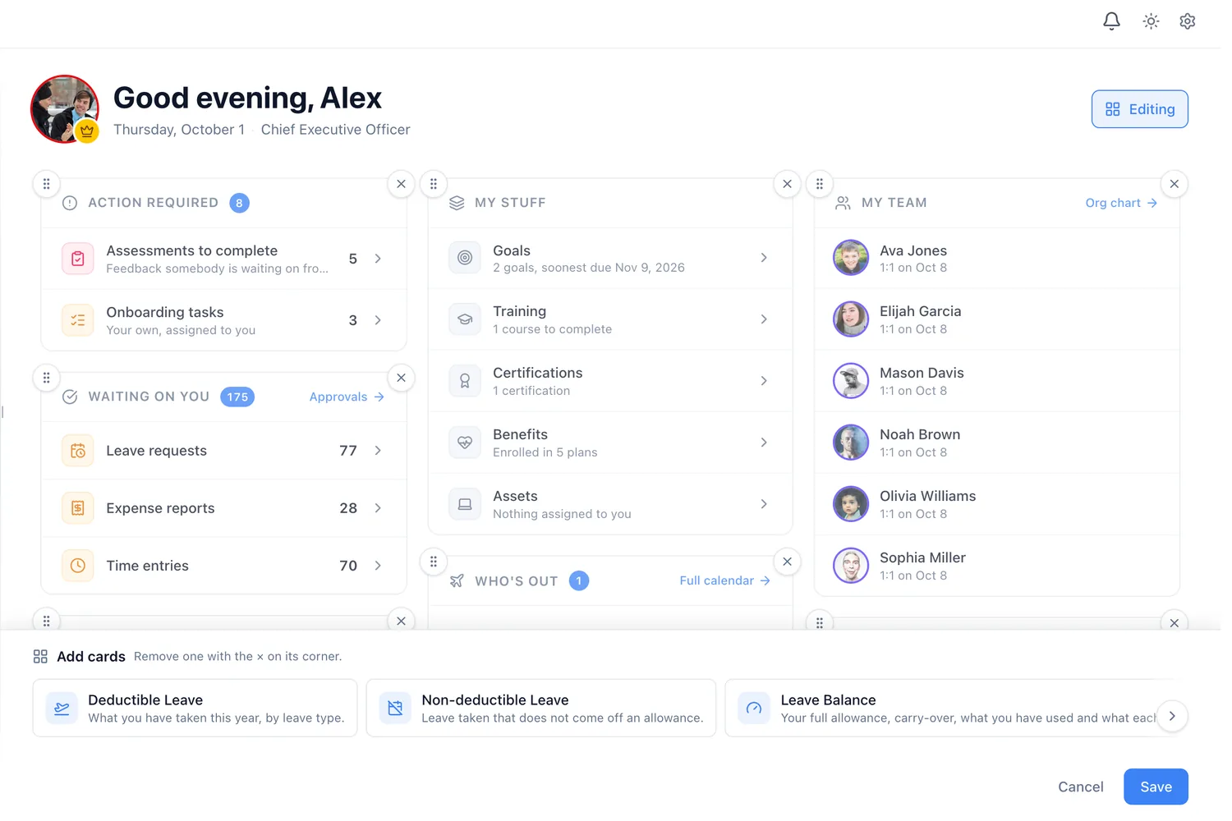Grab the My Stuff drag handle
1232x821 pixels.
pyautogui.click(x=433, y=184)
